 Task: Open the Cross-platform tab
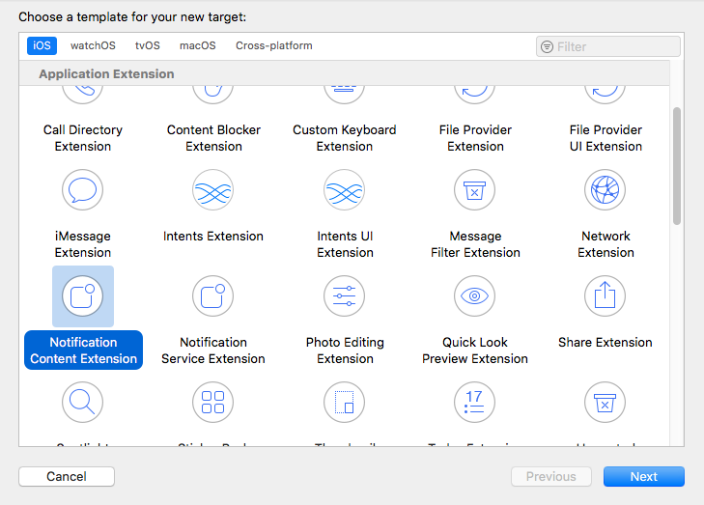pyautogui.click(x=274, y=45)
